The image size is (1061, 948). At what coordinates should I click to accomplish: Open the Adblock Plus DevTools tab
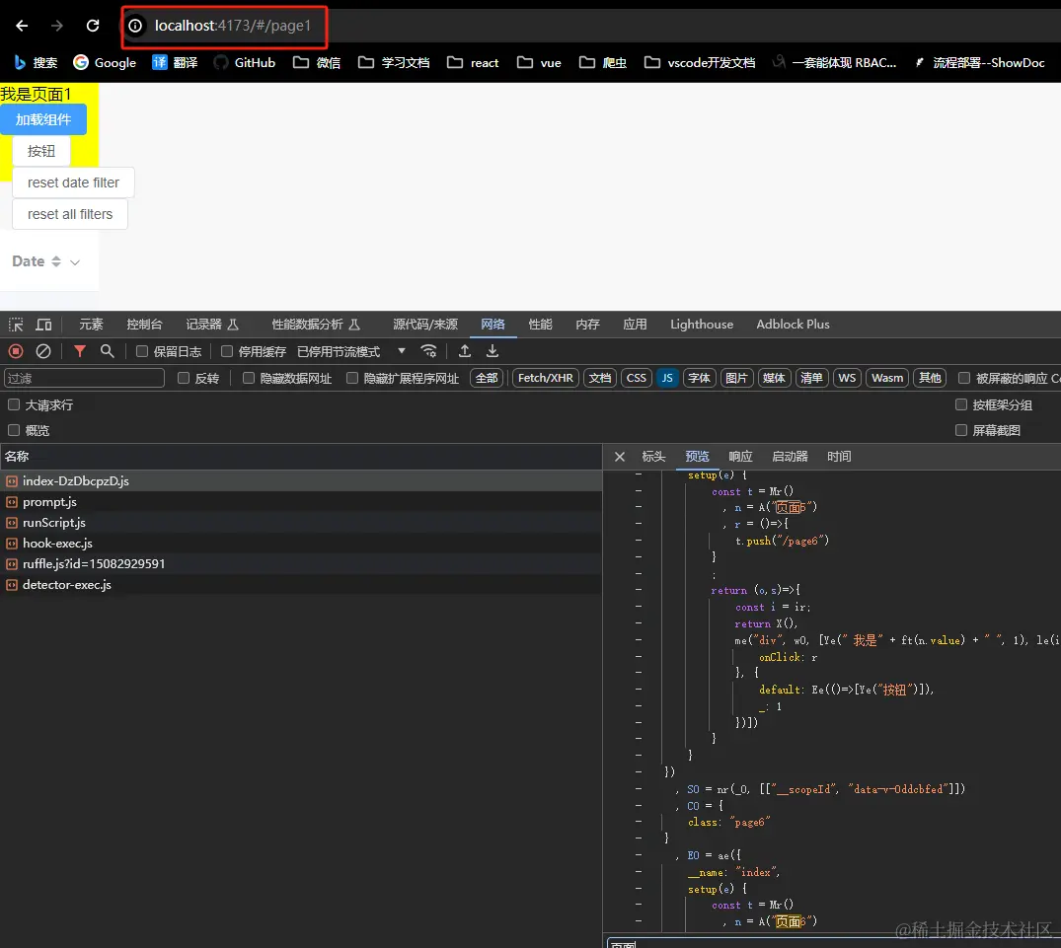(x=793, y=325)
